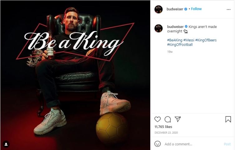Open budweiser profile picture in header
This screenshot has height=150, width=235.
point(159,9)
